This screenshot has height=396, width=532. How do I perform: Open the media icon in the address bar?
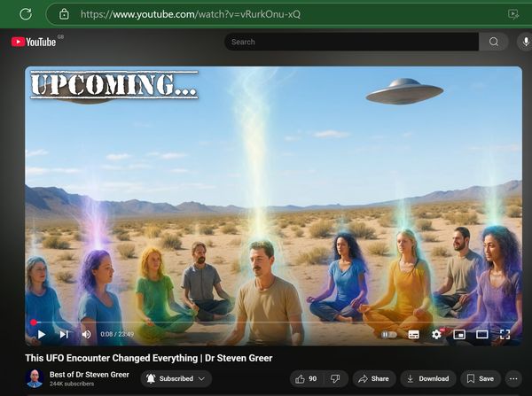[x=513, y=14]
